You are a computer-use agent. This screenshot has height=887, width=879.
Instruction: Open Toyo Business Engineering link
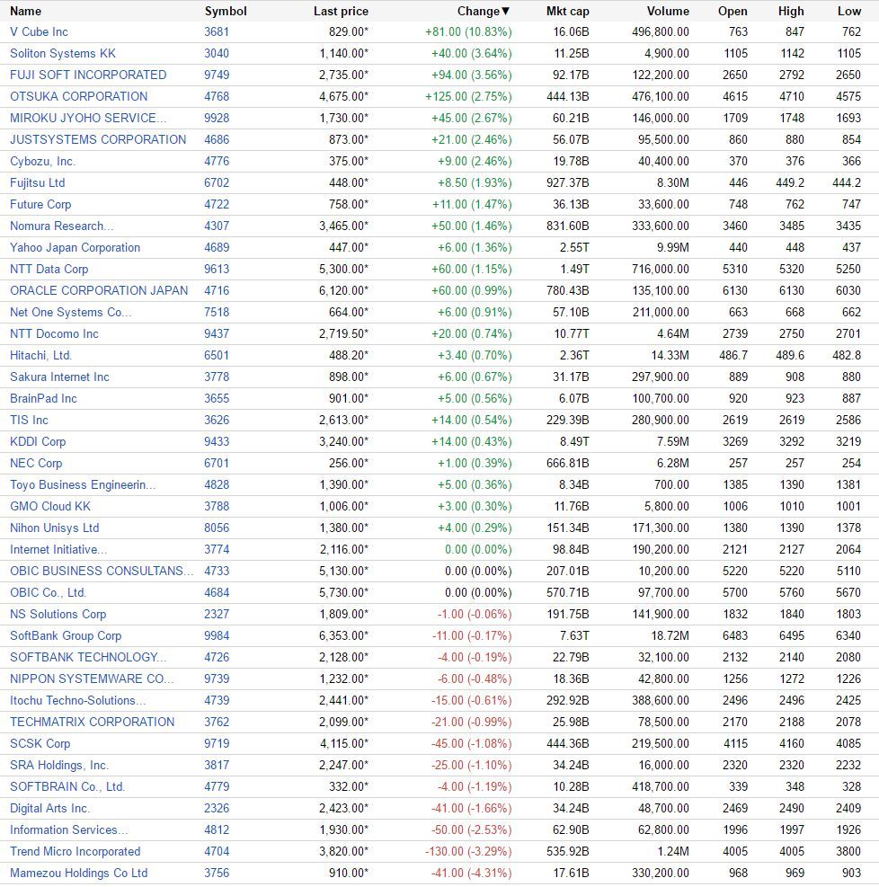(x=83, y=484)
